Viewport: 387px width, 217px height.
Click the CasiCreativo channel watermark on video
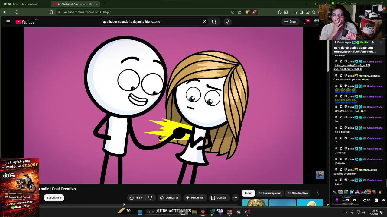point(320,175)
